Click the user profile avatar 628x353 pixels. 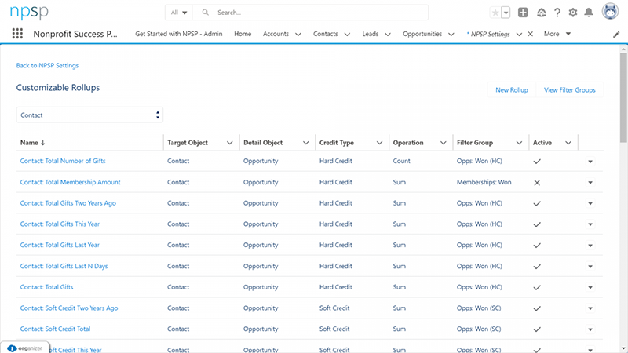click(611, 13)
